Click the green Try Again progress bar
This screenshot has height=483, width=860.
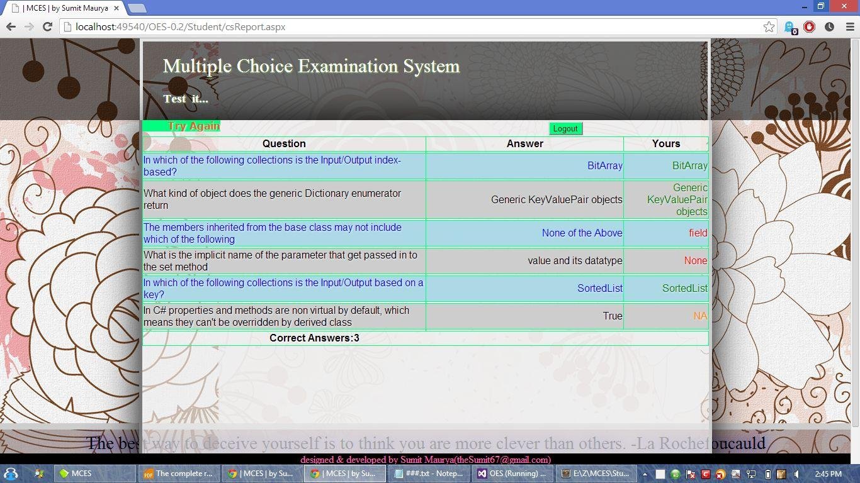[x=181, y=126]
